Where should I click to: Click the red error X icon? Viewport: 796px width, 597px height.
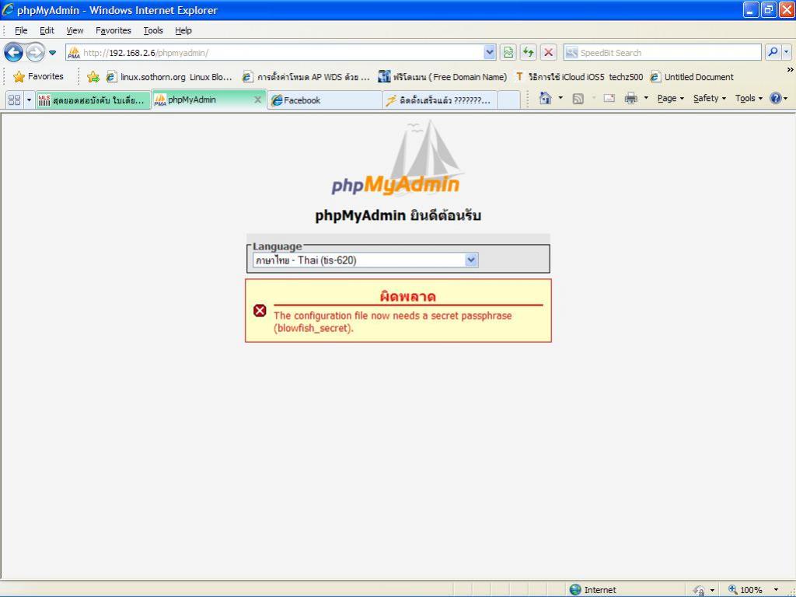260,310
